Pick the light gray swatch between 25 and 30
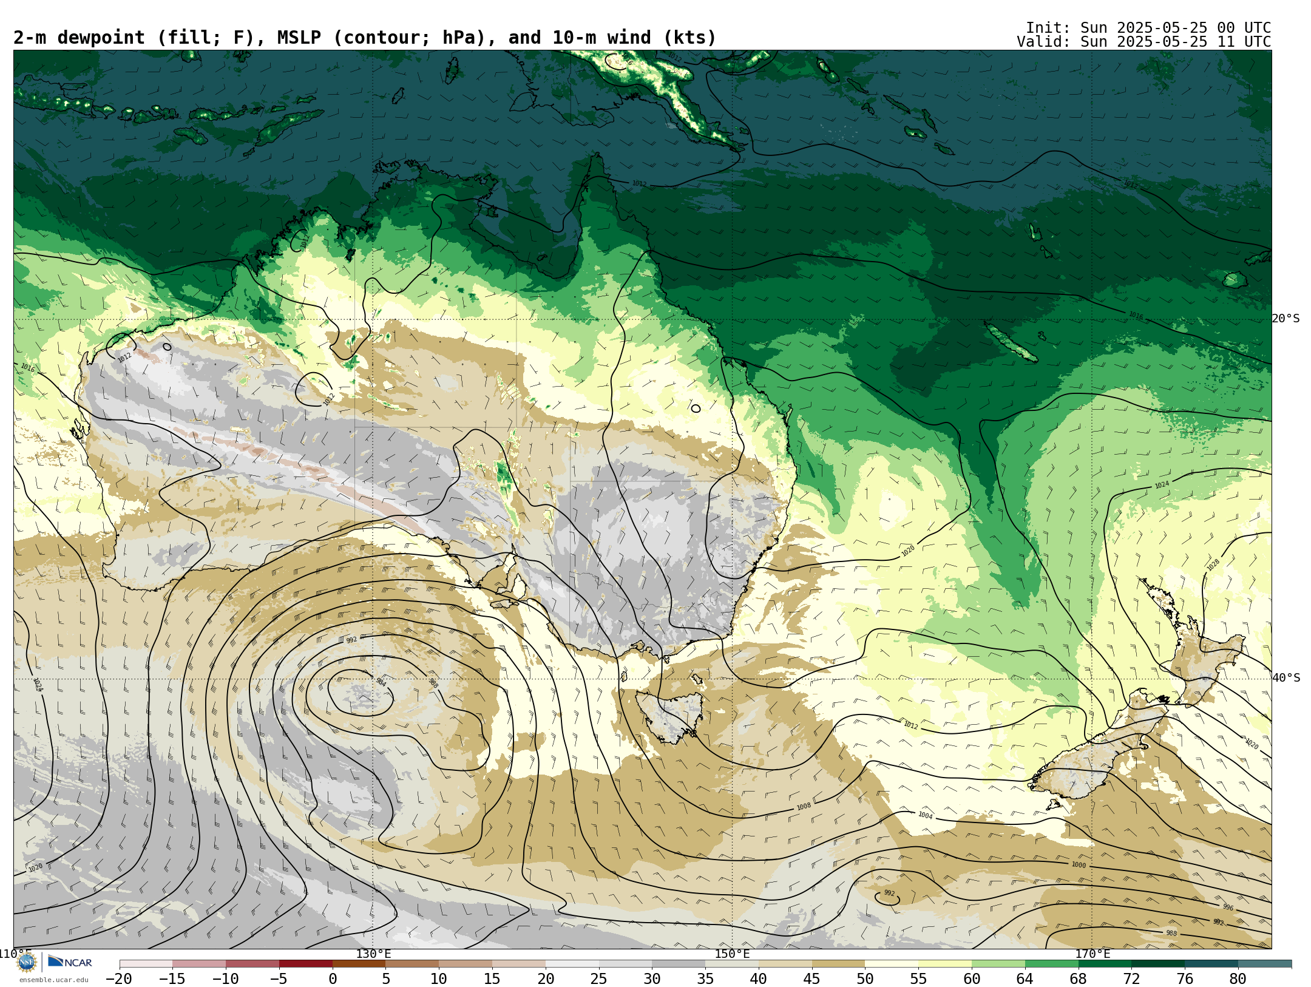This screenshot has height=987, width=1311. point(625,964)
